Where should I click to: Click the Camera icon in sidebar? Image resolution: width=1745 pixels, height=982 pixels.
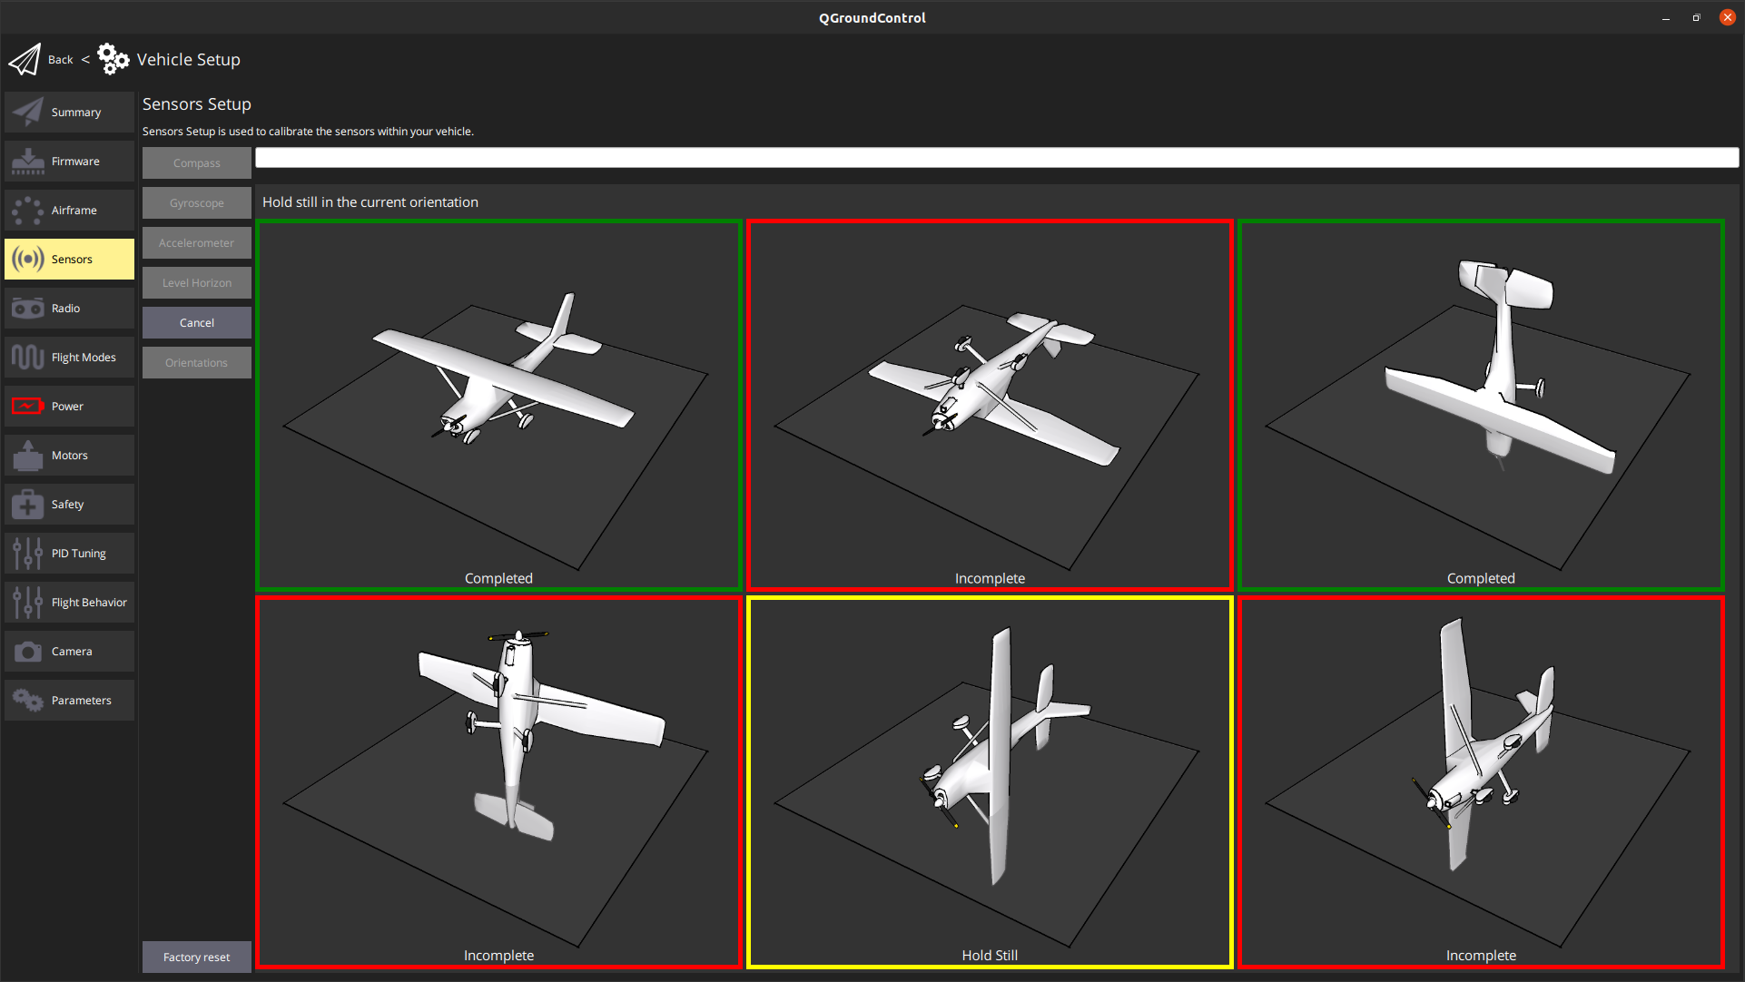pyautogui.click(x=28, y=651)
